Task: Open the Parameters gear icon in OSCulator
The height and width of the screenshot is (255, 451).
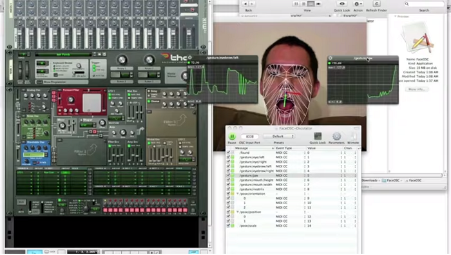Action: 336,136
